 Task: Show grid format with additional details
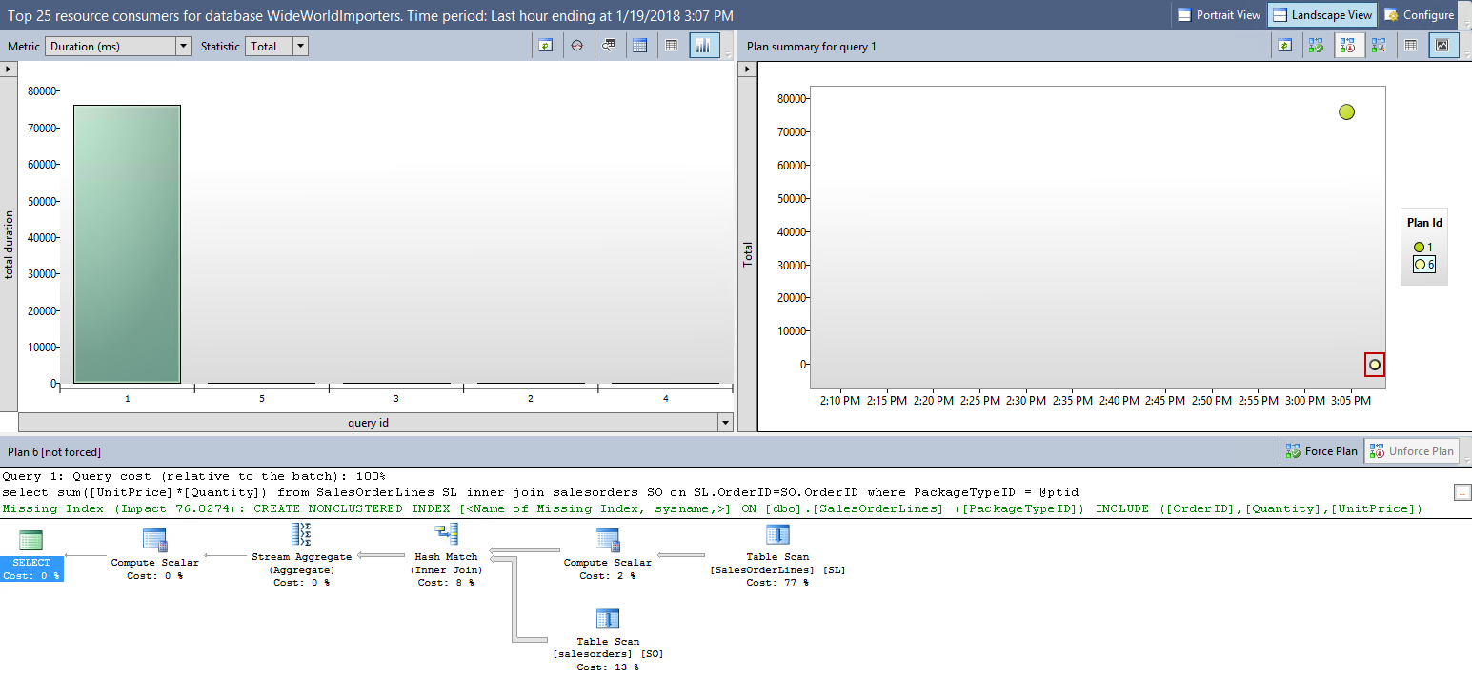[640, 46]
